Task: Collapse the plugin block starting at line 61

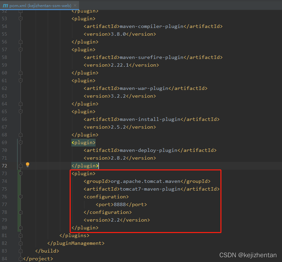Action: pos(21,80)
